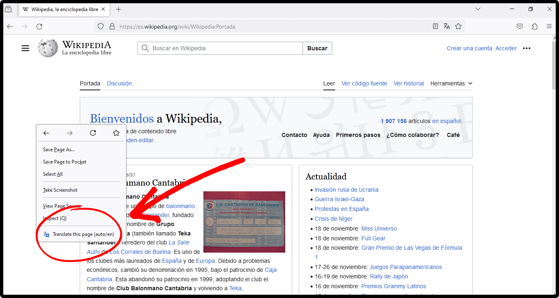Reload page using the context menu reload icon
This screenshot has width=559, height=298.
(93, 133)
